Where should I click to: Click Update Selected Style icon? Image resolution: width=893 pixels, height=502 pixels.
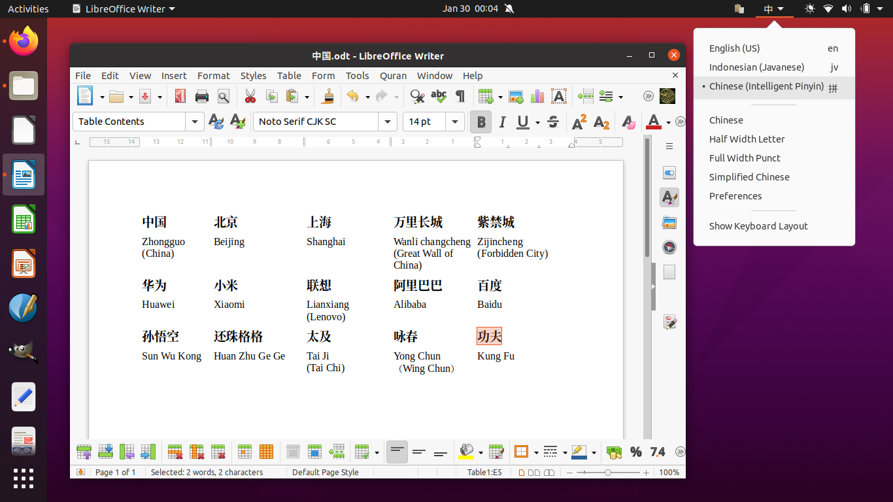coord(216,122)
